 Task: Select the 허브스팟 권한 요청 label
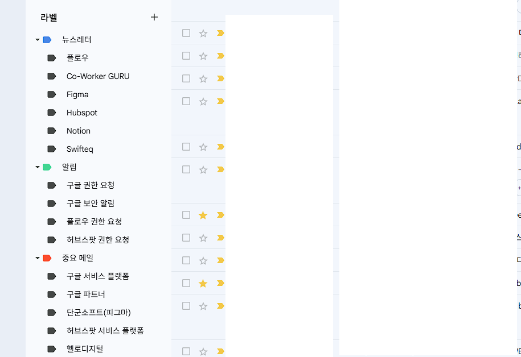[x=98, y=240]
